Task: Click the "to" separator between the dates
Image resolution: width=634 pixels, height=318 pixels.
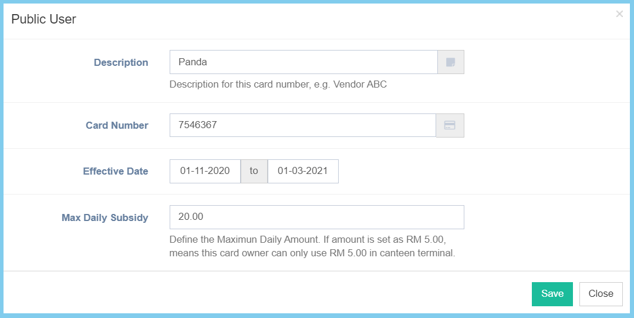Action: click(254, 171)
